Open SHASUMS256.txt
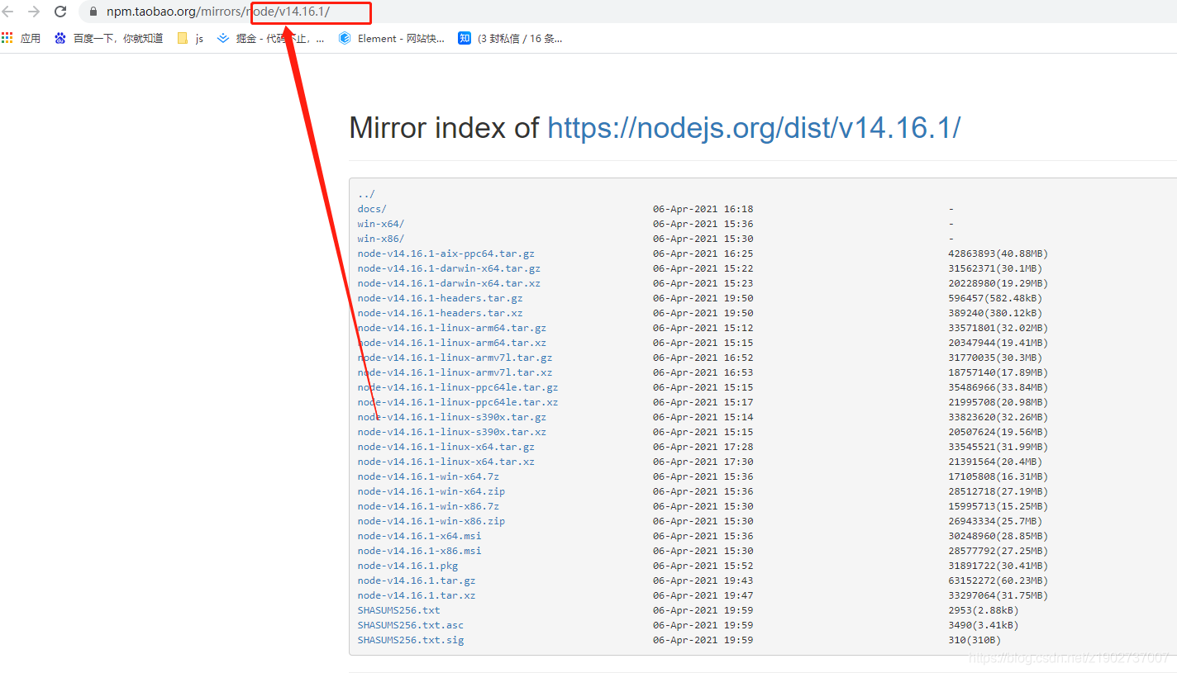Screen dimensions: 1177x673 pyautogui.click(x=399, y=610)
